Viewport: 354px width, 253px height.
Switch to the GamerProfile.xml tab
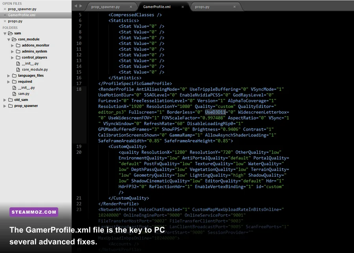point(157,7)
